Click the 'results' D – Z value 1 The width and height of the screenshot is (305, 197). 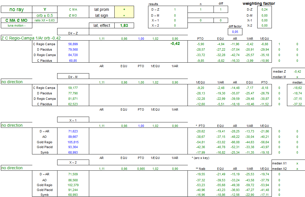click(175, 9)
